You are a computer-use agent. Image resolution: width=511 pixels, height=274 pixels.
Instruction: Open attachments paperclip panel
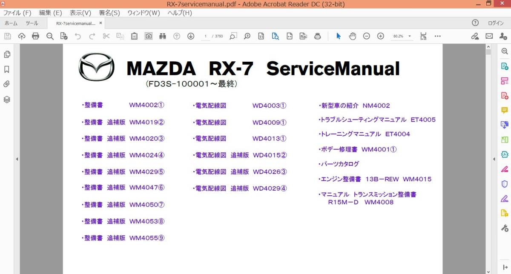tap(7, 84)
